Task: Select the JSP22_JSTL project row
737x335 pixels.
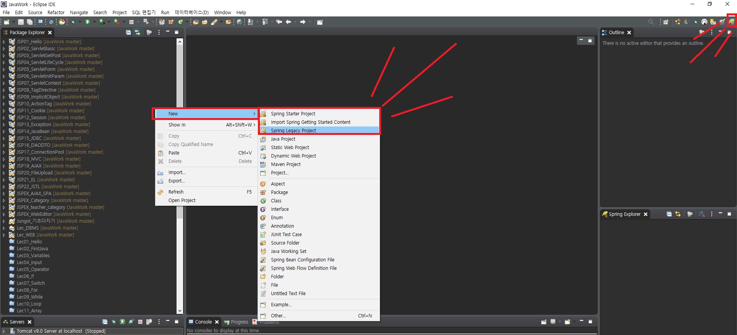Action: tap(48, 187)
